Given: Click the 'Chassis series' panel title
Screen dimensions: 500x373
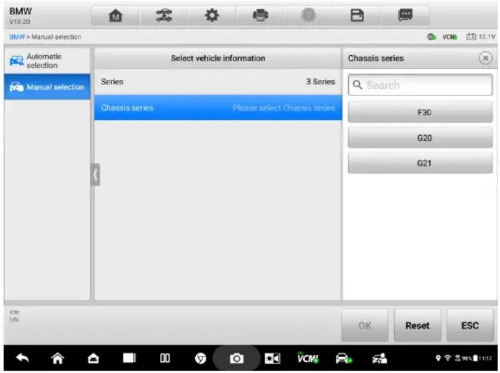Looking at the screenshot, I should pyautogui.click(x=375, y=58).
